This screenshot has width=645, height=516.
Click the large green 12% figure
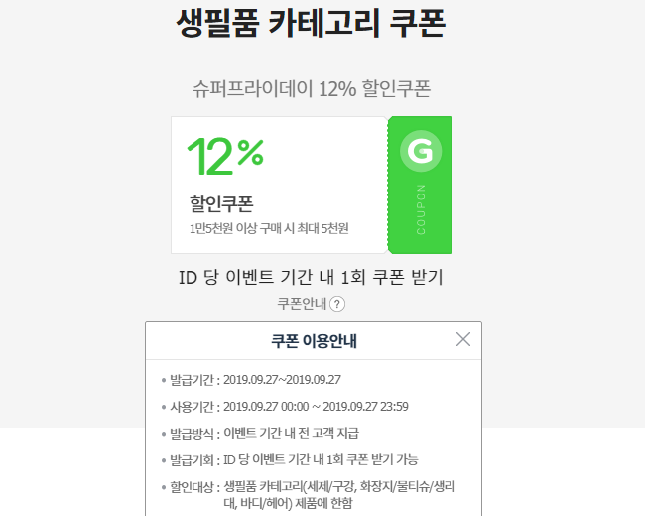[x=225, y=156]
